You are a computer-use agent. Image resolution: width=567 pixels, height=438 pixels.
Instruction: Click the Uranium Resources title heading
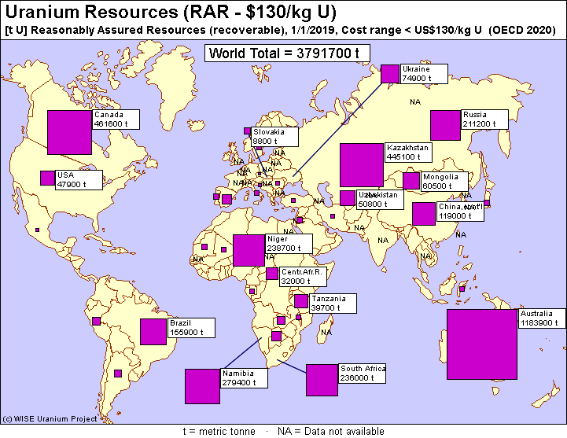171,12
